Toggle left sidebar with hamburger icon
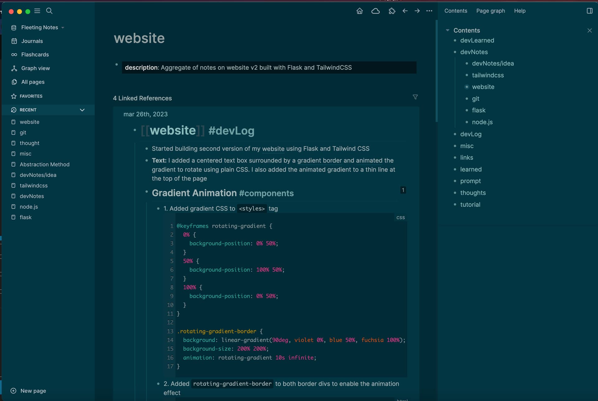Image resolution: width=598 pixels, height=401 pixels. (37, 11)
